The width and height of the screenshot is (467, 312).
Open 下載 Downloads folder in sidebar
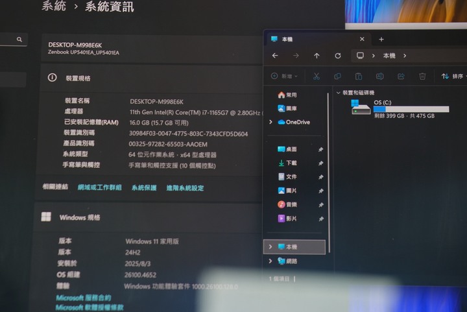coord(287,163)
